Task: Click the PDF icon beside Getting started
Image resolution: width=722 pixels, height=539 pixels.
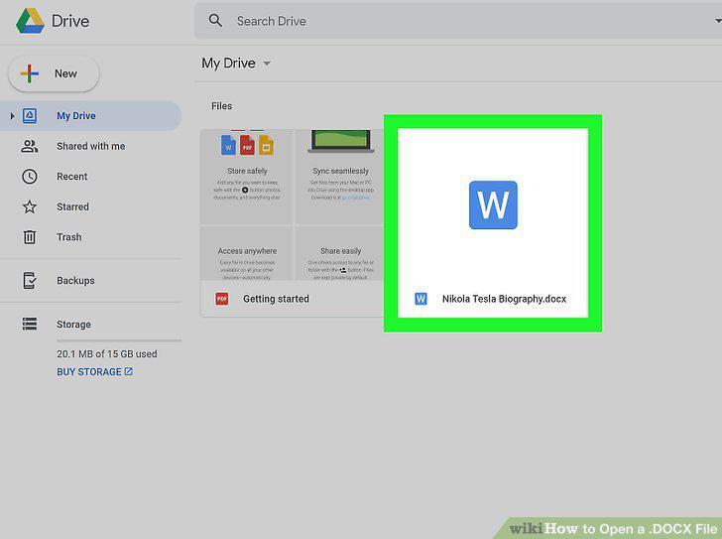Action: 222,299
